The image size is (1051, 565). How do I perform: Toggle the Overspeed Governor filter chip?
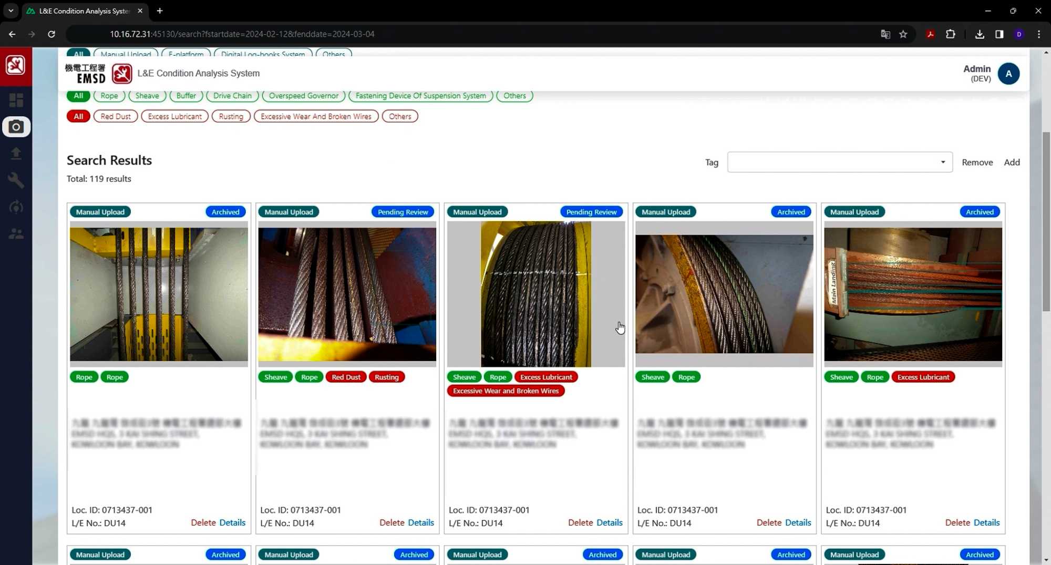coord(303,96)
